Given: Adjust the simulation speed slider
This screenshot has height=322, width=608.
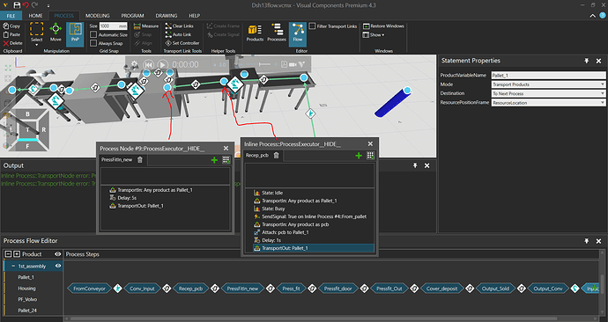Looking at the screenshot, I should (x=264, y=64).
